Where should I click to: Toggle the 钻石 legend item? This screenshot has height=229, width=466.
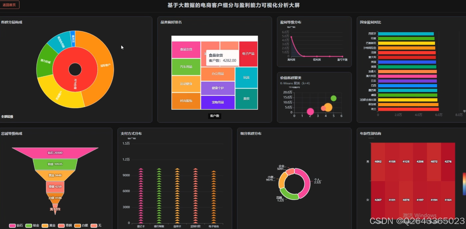point(16,226)
